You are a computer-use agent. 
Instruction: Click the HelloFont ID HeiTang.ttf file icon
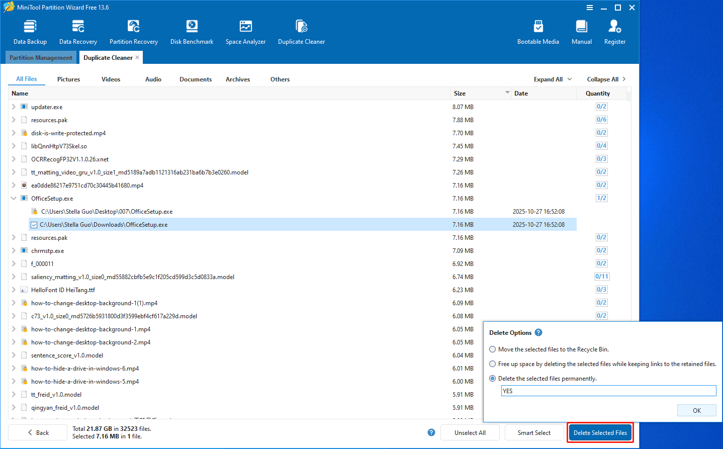(x=24, y=290)
